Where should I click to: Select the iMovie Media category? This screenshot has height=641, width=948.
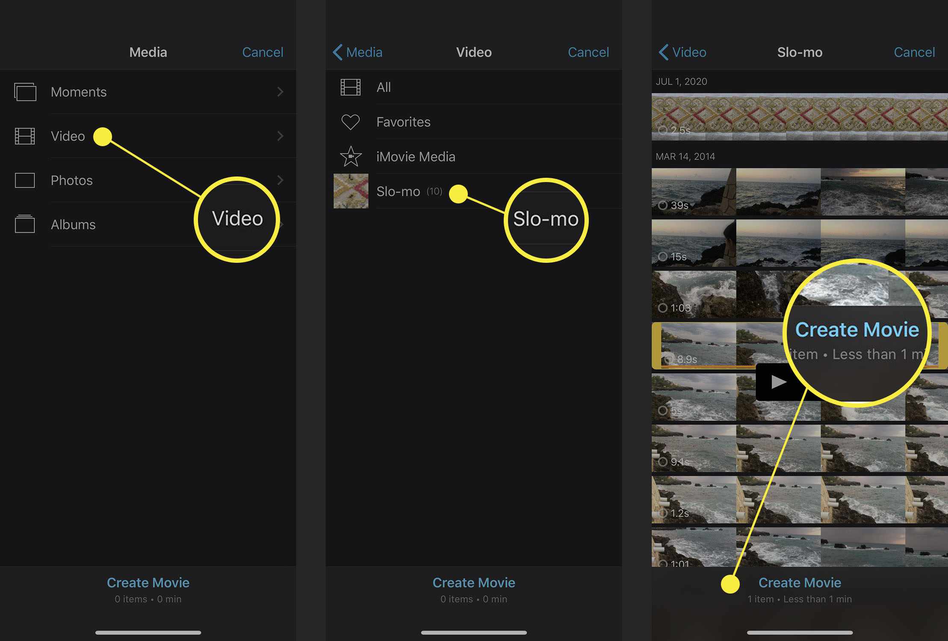click(474, 156)
